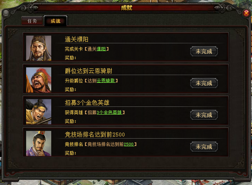Image resolution: width=252 pixels, height=185 pixels.
Task: Click 未完成 button for 爵位达到云恩骑尉
Action: (x=204, y=83)
